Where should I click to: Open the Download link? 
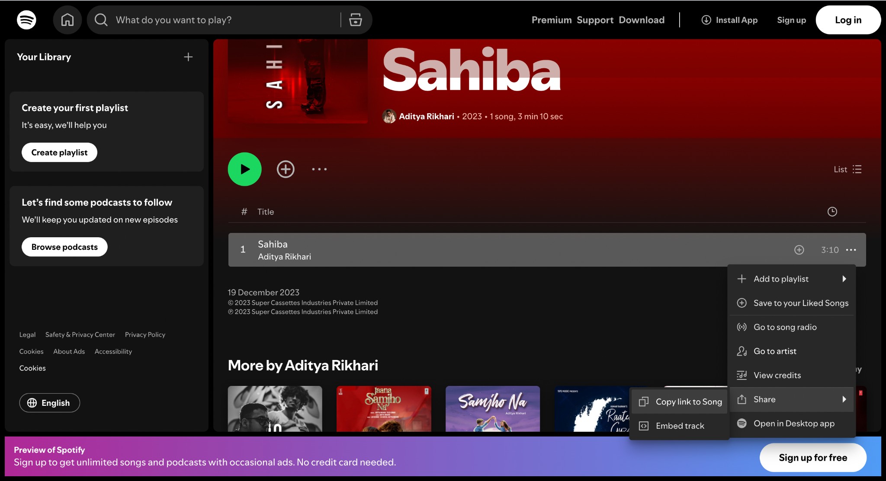point(642,20)
